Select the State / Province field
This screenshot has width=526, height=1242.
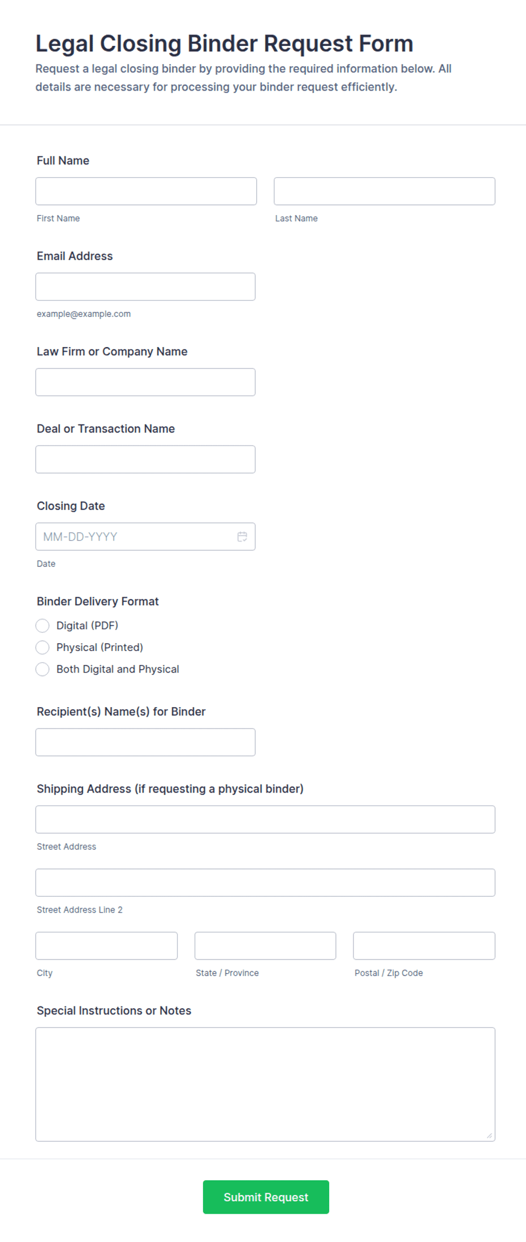pos(265,945)
